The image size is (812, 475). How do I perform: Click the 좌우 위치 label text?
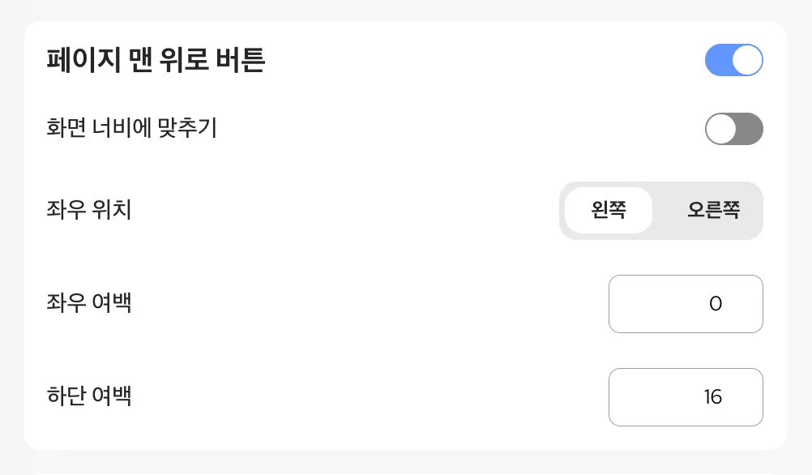click(90, 211)
